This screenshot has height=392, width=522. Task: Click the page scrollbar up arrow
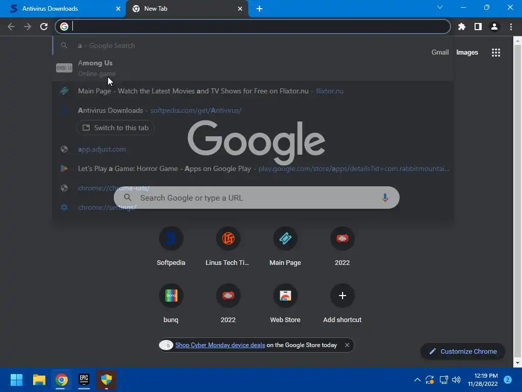(x=517, y=41)
